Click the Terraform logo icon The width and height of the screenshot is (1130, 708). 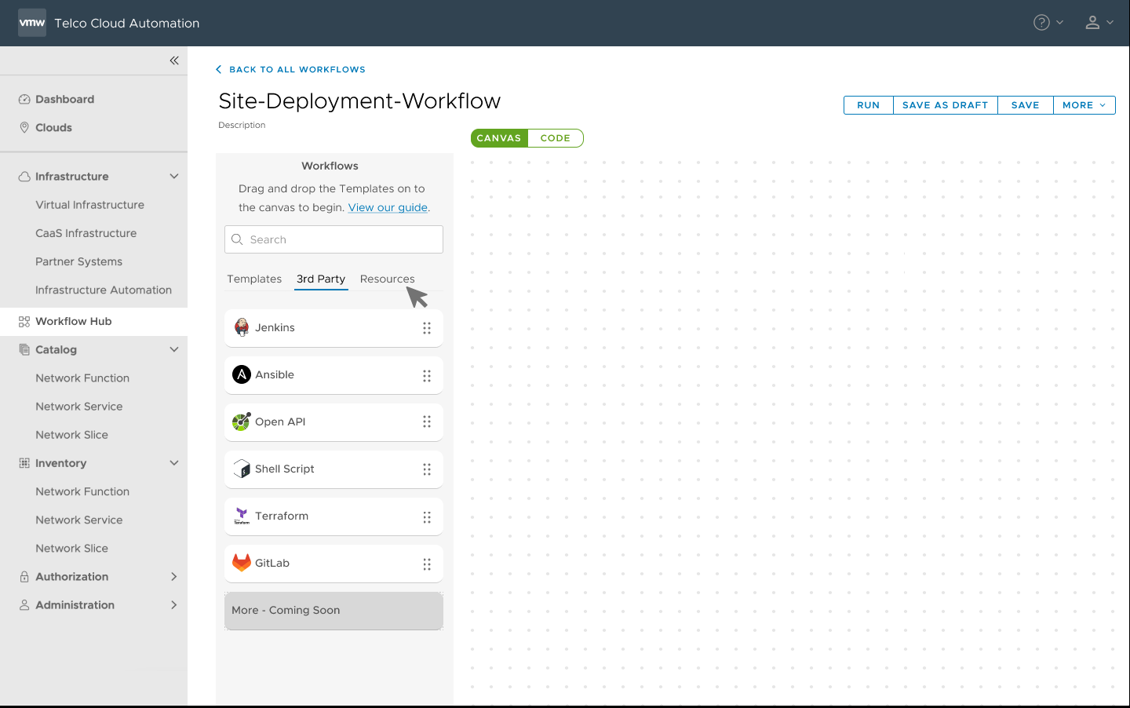click(x=242, y=516)
